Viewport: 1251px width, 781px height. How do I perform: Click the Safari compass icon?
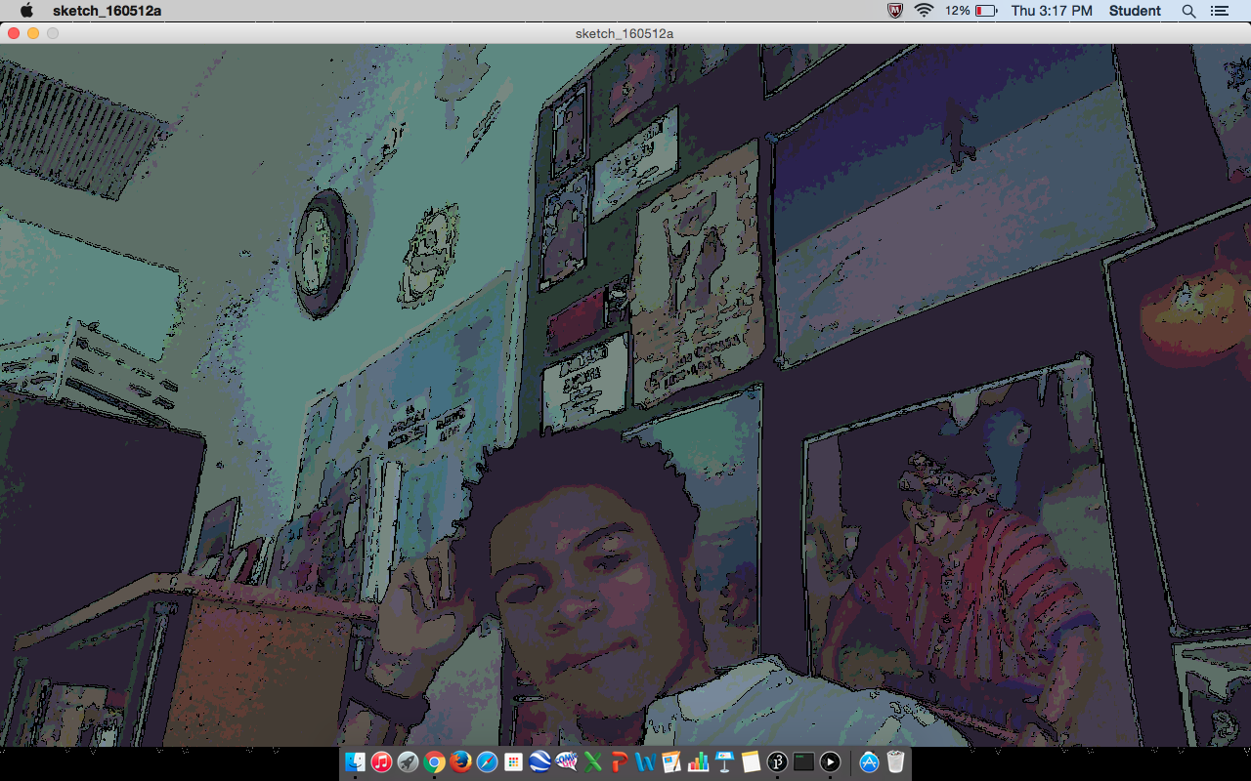[488, 762]
